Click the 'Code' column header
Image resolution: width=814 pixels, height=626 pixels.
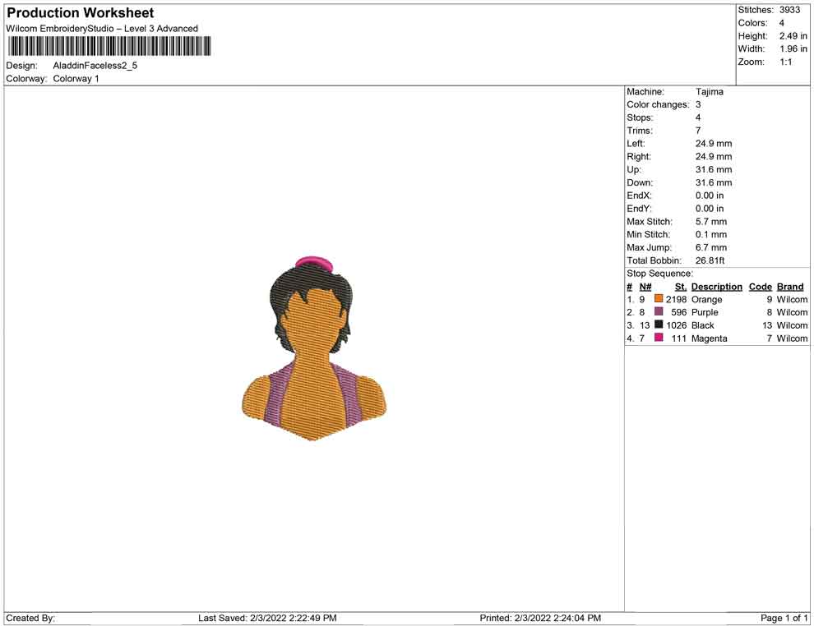[x=760, y=286]
